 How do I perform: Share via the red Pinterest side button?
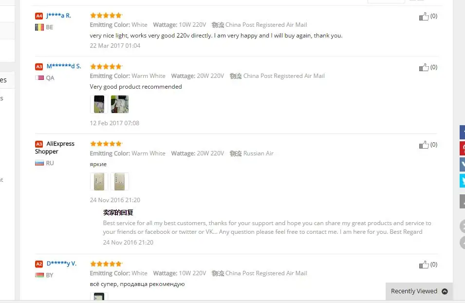tap(463, 149)
